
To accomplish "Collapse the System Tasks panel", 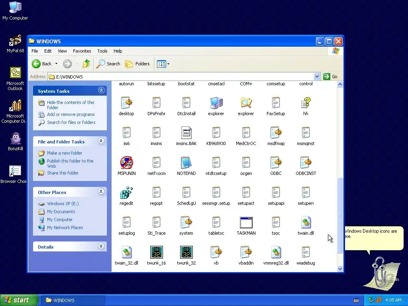I will click(x=101, y=90).
